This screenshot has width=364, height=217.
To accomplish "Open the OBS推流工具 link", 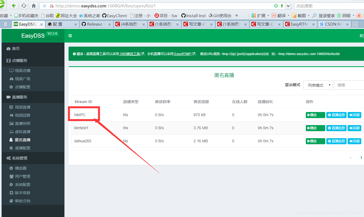I will (x=132, y=54).
